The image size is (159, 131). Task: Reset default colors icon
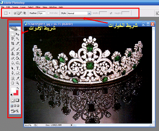point(12,95)
